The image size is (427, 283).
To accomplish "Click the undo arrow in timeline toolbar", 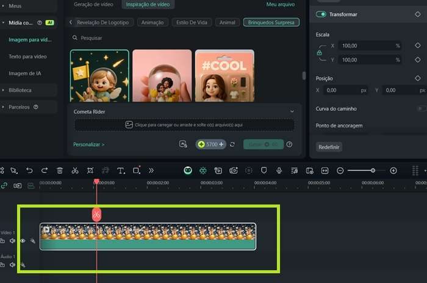I will (x=29, y=170).
